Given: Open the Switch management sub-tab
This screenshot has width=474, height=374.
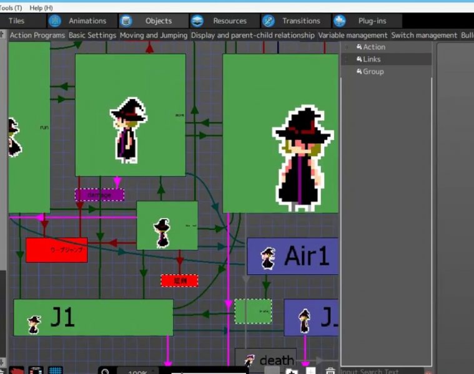Looking at the screenshot, I should (x=424, y=36).
